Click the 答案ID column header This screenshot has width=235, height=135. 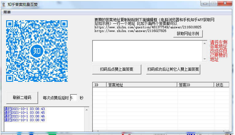coord(195,85)
